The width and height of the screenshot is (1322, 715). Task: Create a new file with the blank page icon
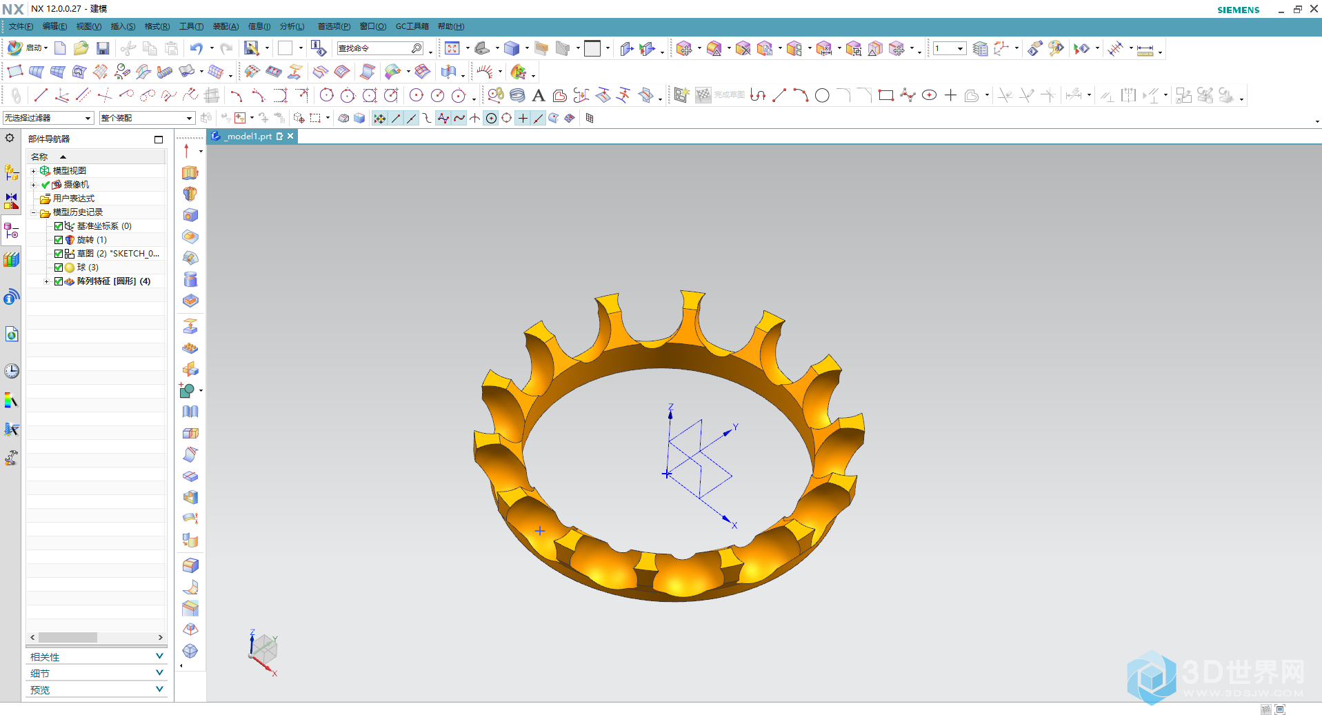(x=60, y=48)
